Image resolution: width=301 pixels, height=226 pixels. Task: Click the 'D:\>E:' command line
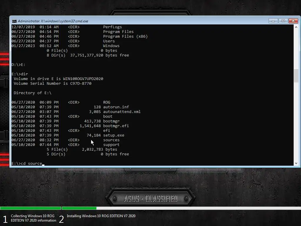point(19,64)
